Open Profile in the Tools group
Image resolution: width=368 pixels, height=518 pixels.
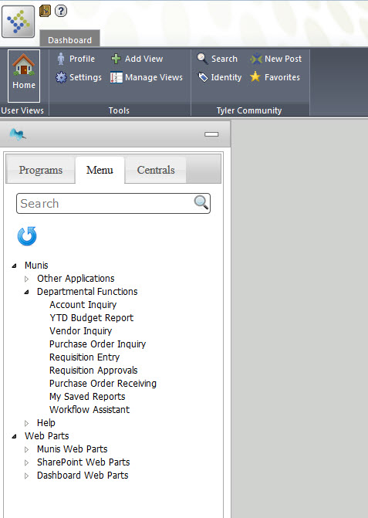point(76,59)
